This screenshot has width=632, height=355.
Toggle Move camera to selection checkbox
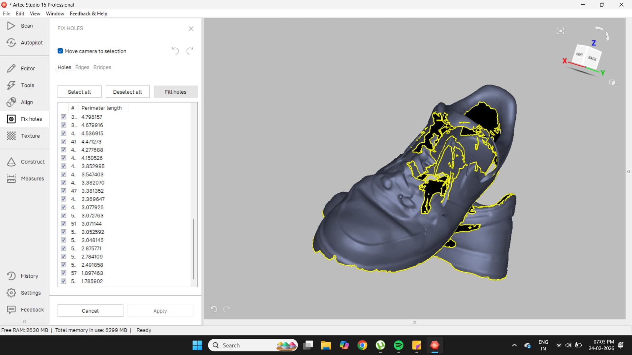(60, 51)
